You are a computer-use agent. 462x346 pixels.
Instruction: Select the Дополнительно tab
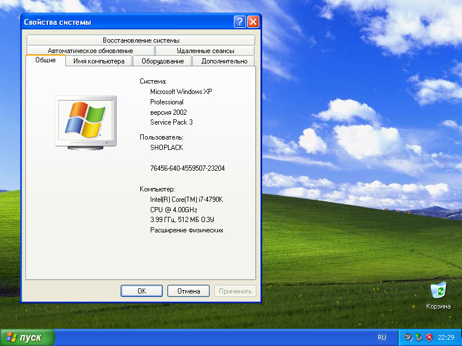click(x=224, y=61)
